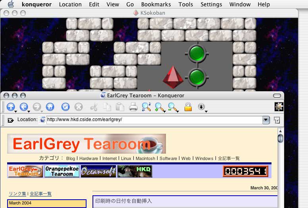
Task: Open the Apple menu
Action: pos(11,4)
